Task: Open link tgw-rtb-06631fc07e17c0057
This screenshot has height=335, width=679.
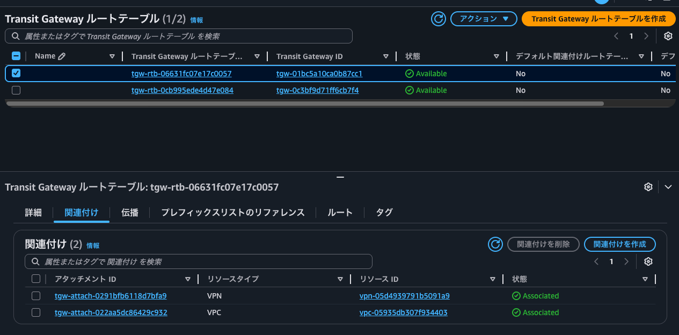Action: pyautogui.click(x=181, y=74)
